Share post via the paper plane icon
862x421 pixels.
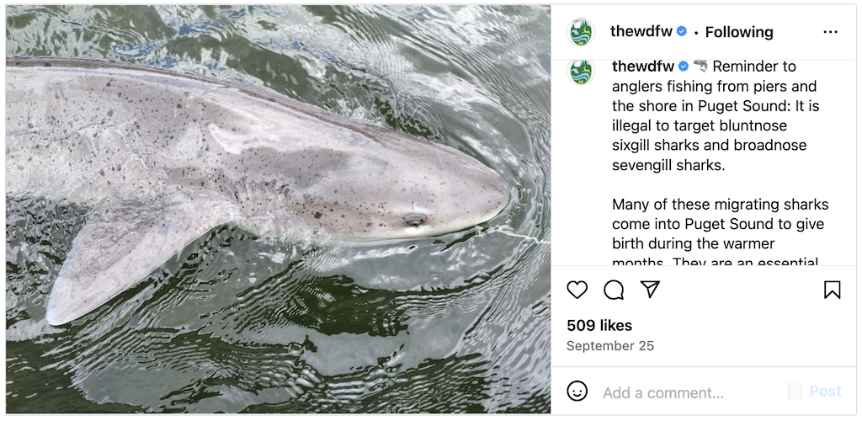(x=649, y=290)
